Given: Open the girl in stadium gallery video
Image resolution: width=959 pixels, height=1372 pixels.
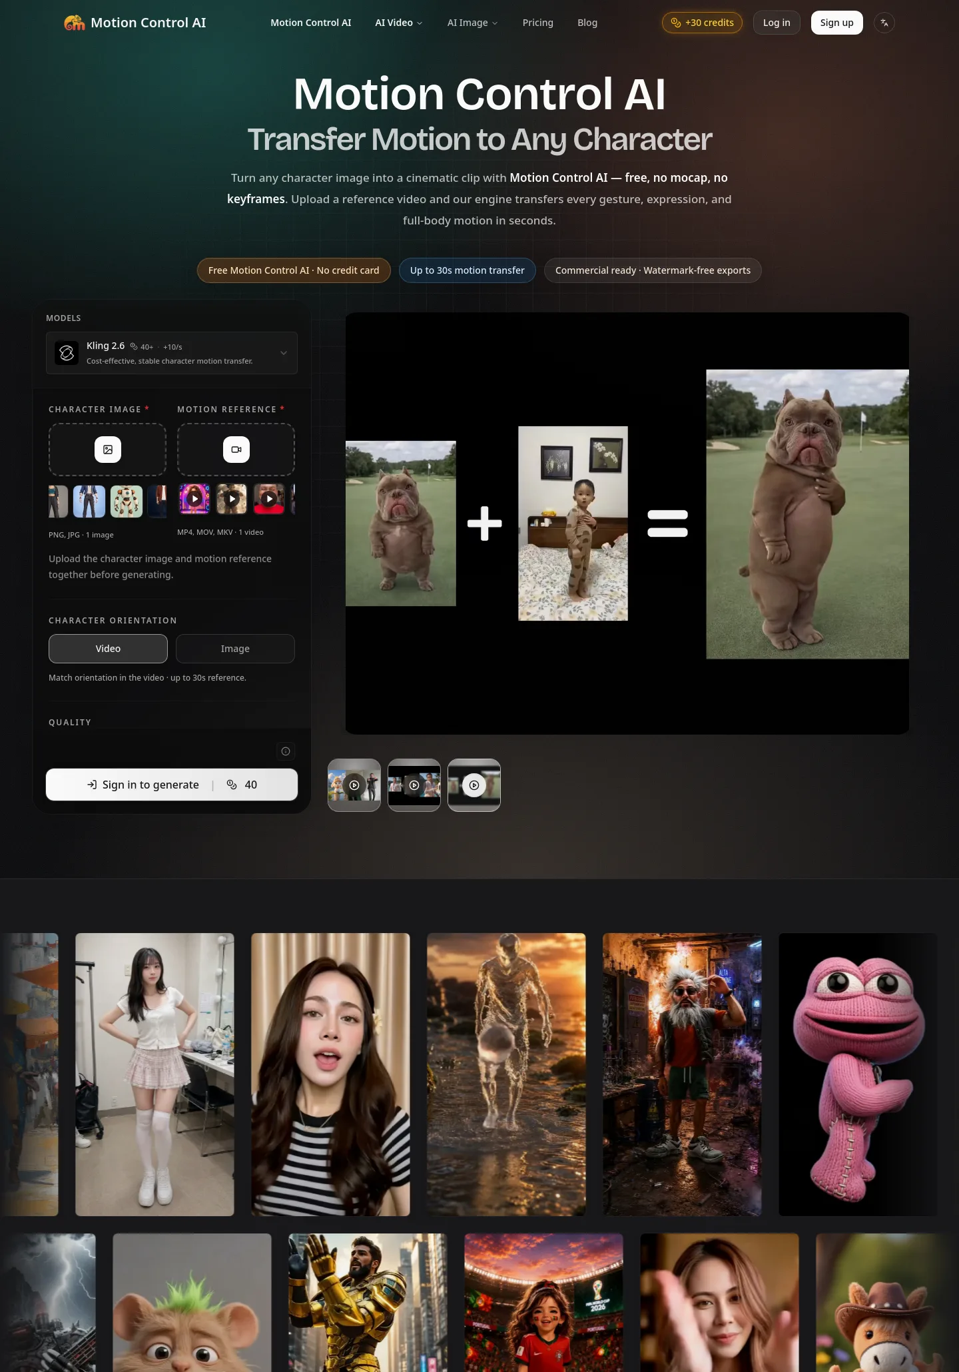Looking at the screenshot, I should [543, 1303].
